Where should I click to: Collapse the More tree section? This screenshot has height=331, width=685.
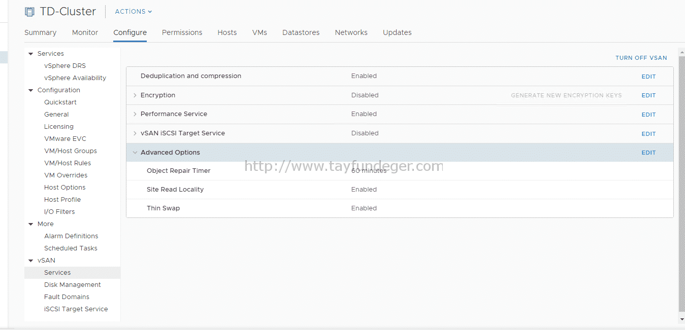31,224
